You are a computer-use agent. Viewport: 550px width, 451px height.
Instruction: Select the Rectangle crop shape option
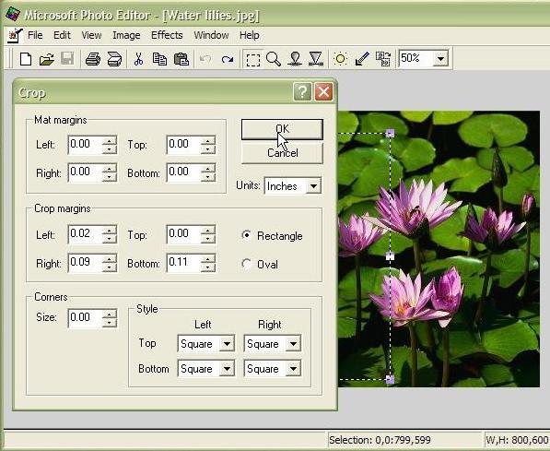point(247,235)
